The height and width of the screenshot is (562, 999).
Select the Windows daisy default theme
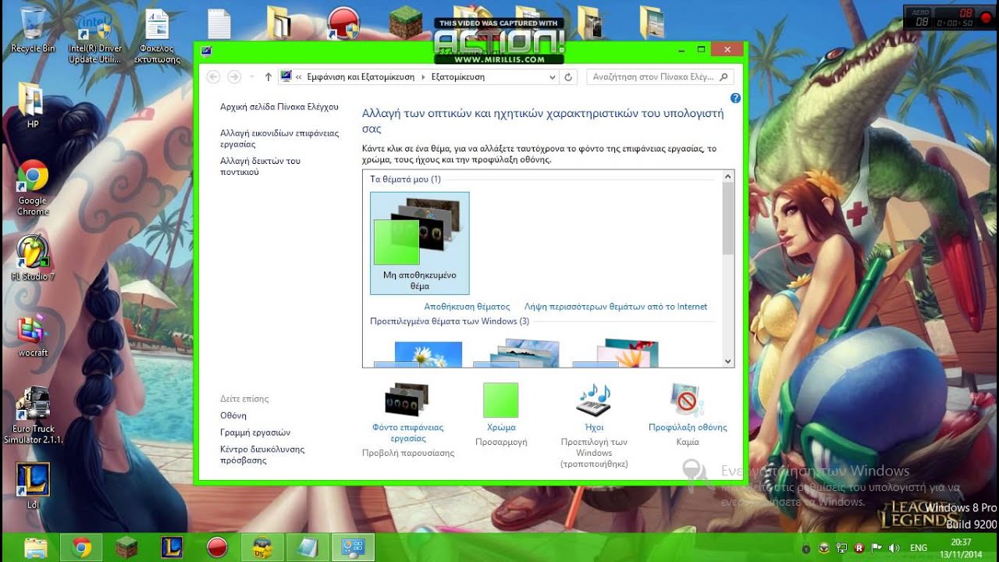click(x=419, y=354)
